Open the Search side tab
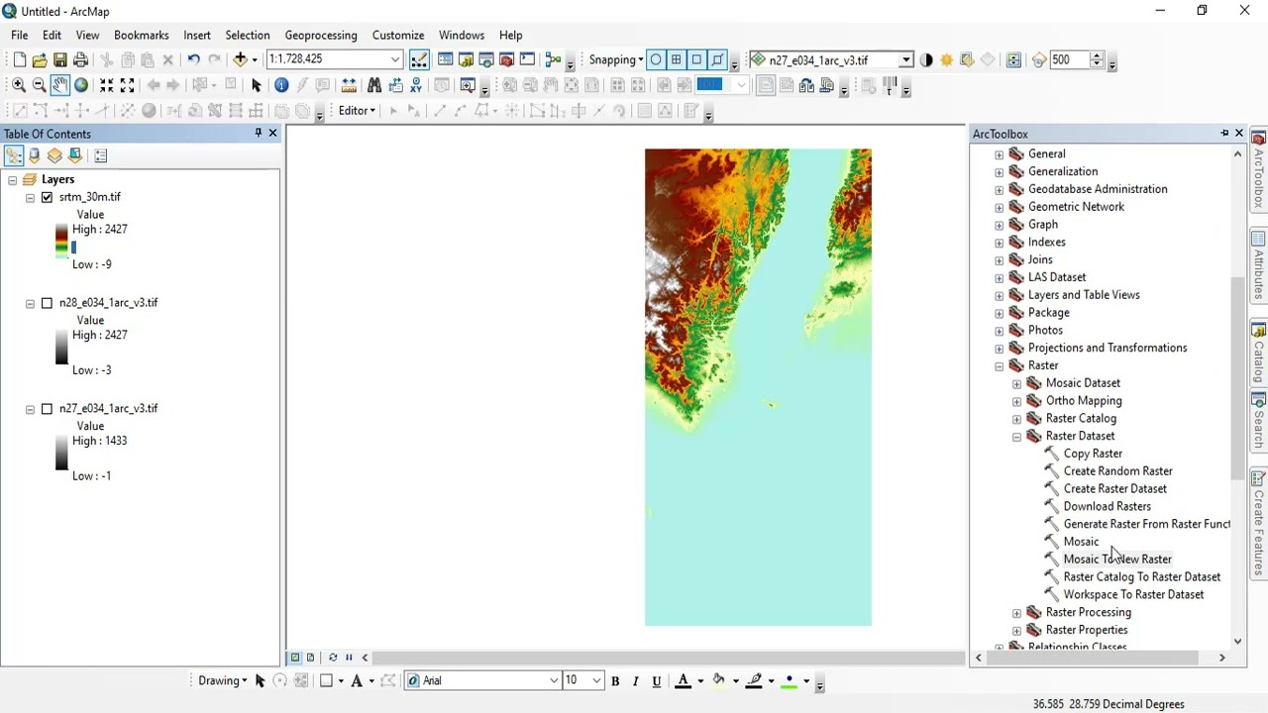This screenshot has height=713, width=1268. pyautogui.click(x=1259, y=421)
